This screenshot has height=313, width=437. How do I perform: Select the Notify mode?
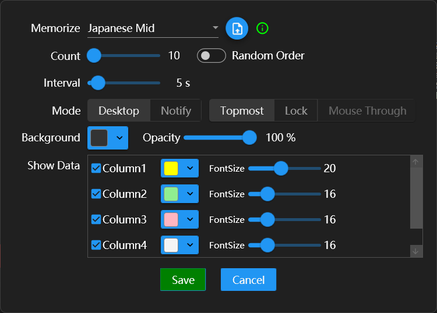coord(175,111)
